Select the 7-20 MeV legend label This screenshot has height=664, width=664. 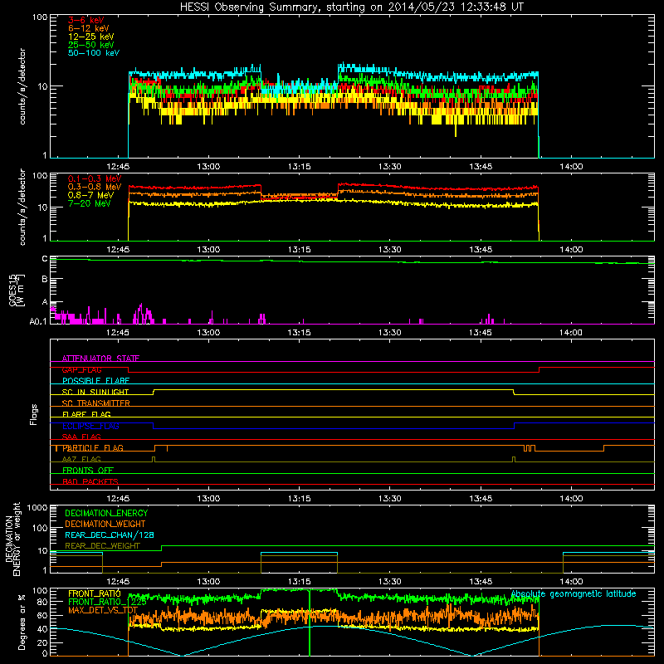pos(90,203)
